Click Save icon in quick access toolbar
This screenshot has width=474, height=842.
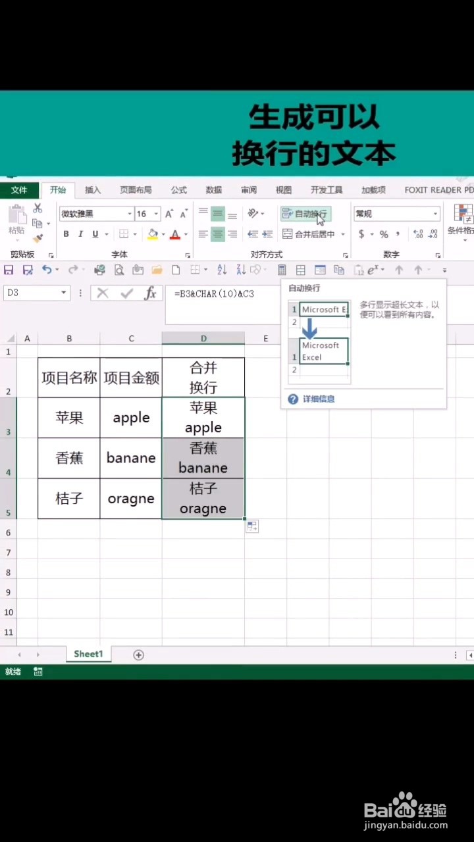tap(9, 270)
